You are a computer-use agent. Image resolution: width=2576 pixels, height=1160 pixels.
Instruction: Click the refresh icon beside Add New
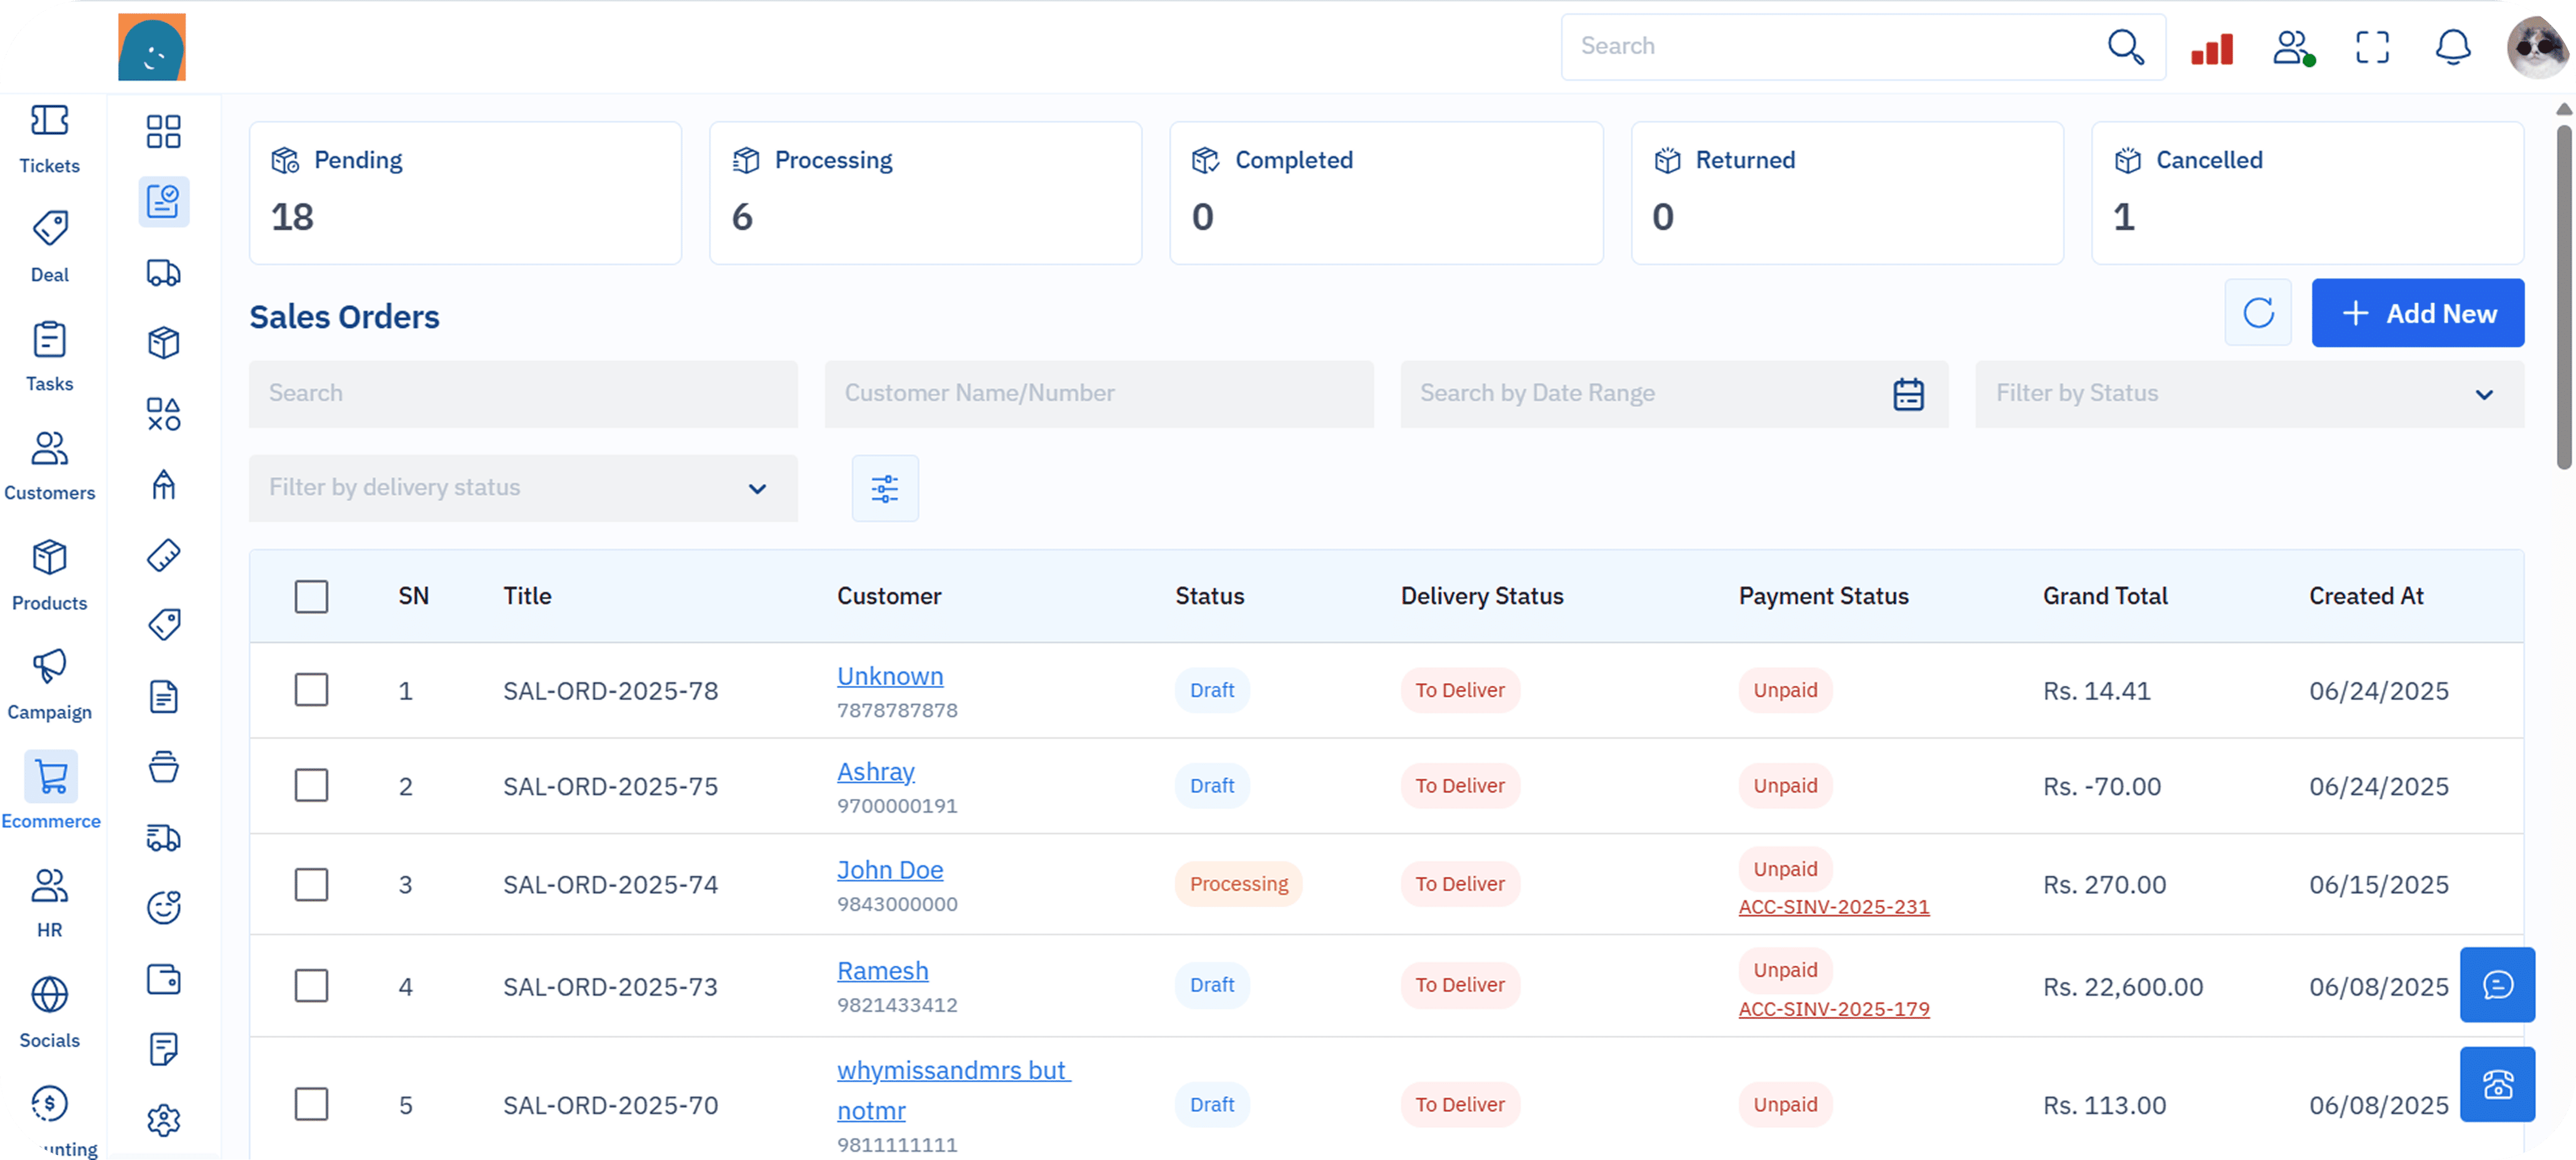[2257, 313]
